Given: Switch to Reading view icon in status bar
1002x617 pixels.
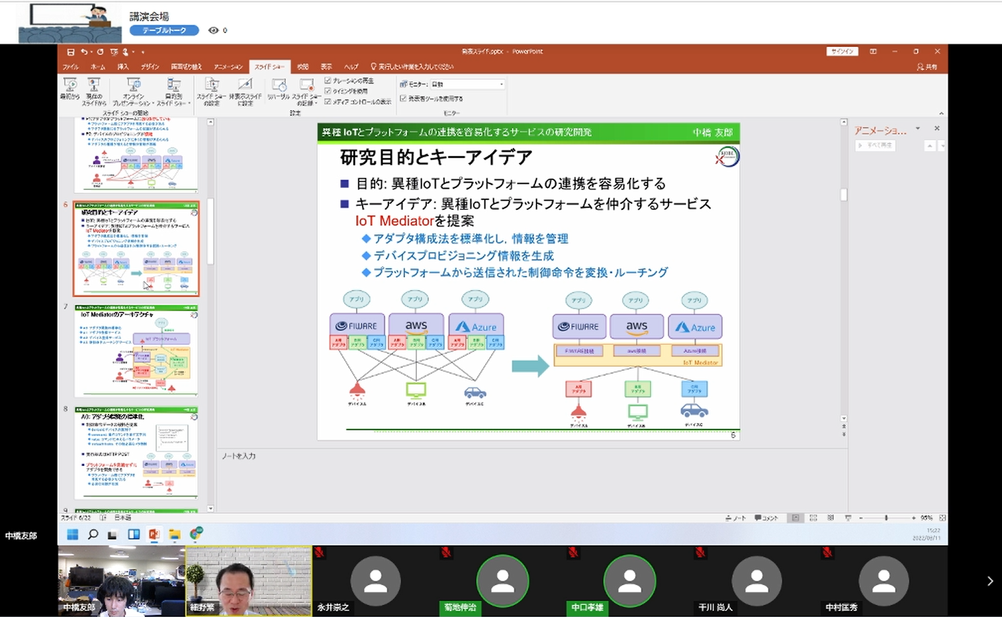Looking at the screenshot, I should coord(831,518).
